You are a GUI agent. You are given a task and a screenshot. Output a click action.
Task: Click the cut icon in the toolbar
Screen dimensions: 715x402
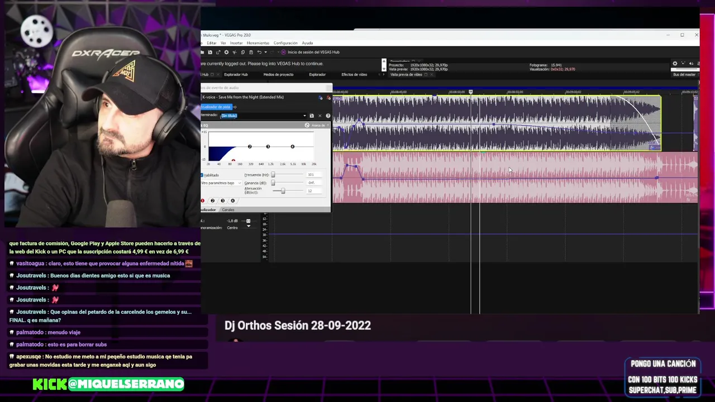235,52
